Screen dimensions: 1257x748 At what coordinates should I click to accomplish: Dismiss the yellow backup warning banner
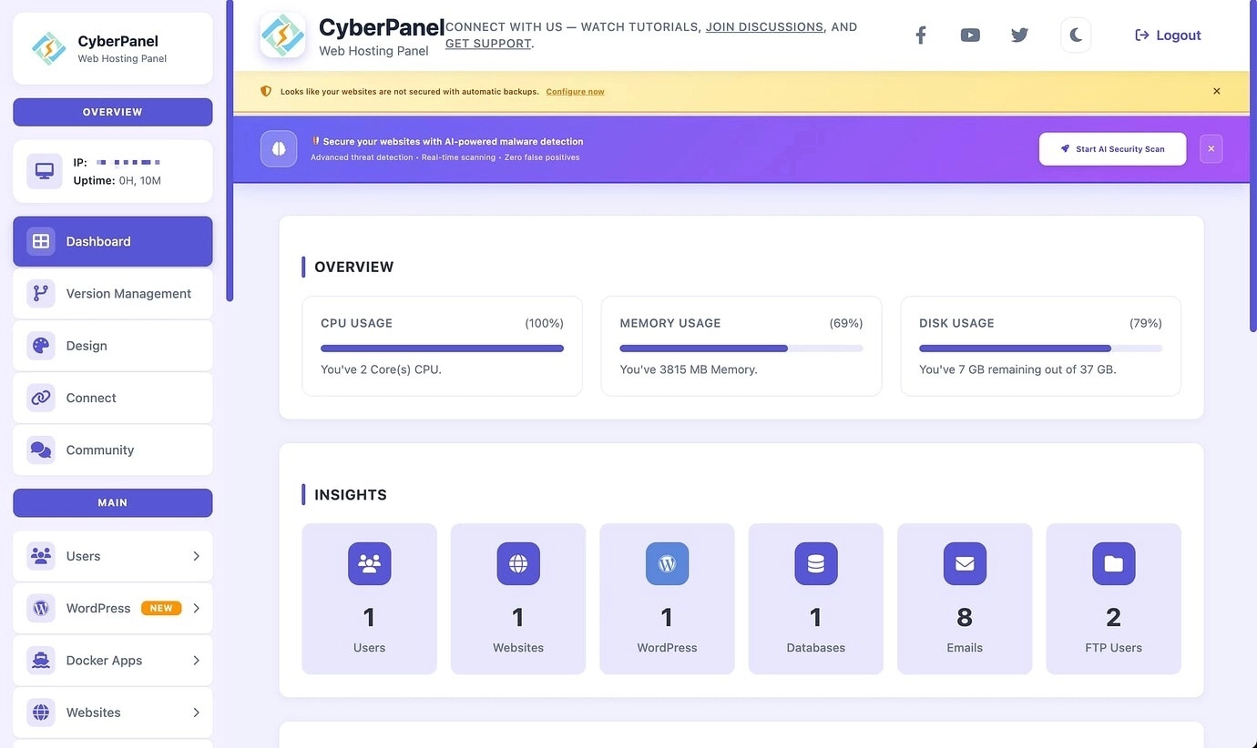1216,91
